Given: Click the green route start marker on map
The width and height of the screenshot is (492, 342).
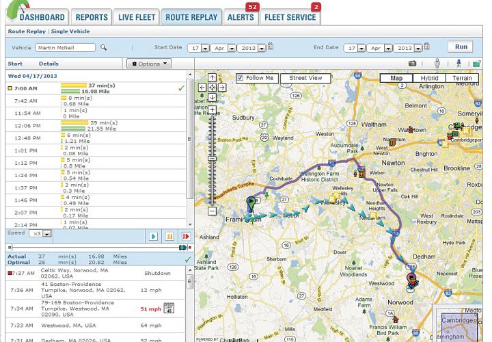Looking at the screenshot, I should coord(251,204).
